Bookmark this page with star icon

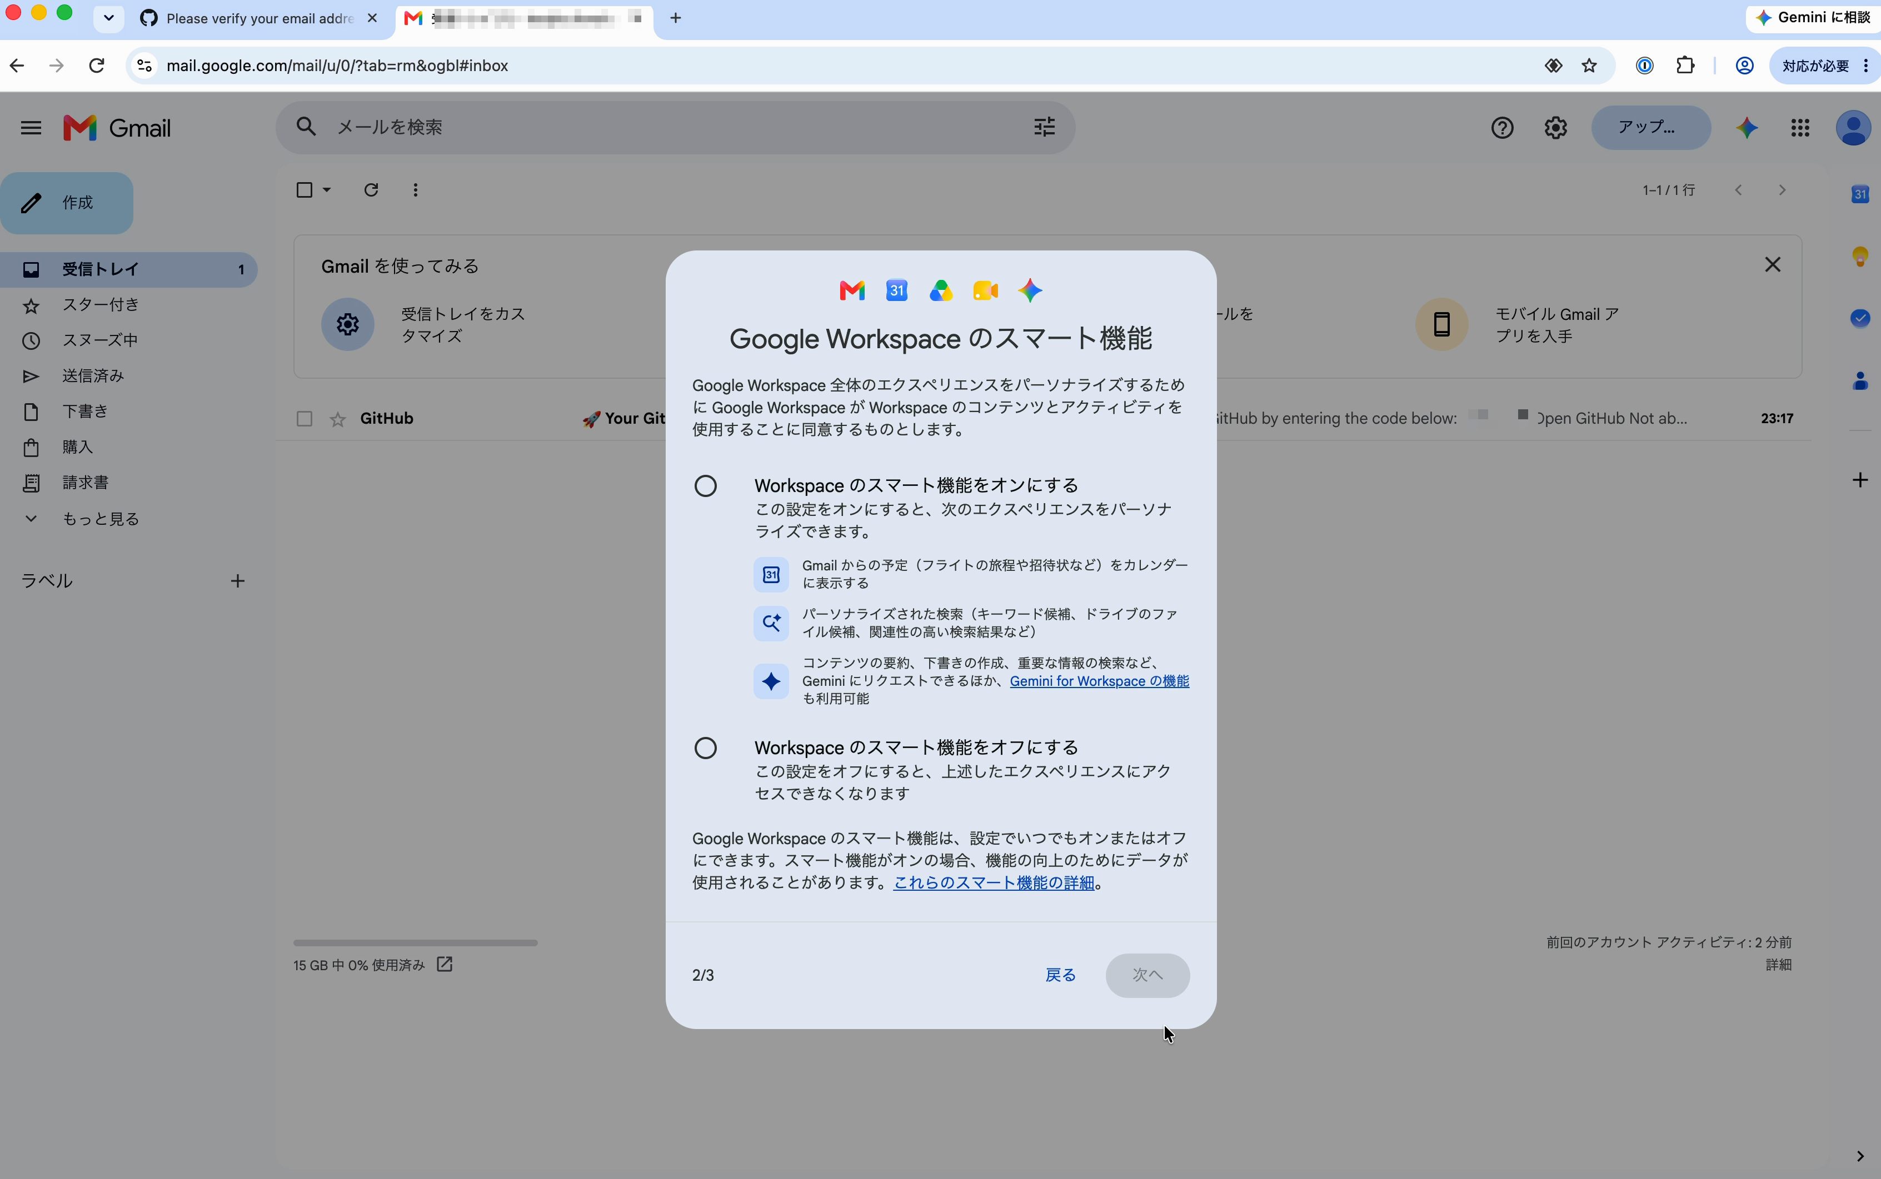[x=1589, y=66]
